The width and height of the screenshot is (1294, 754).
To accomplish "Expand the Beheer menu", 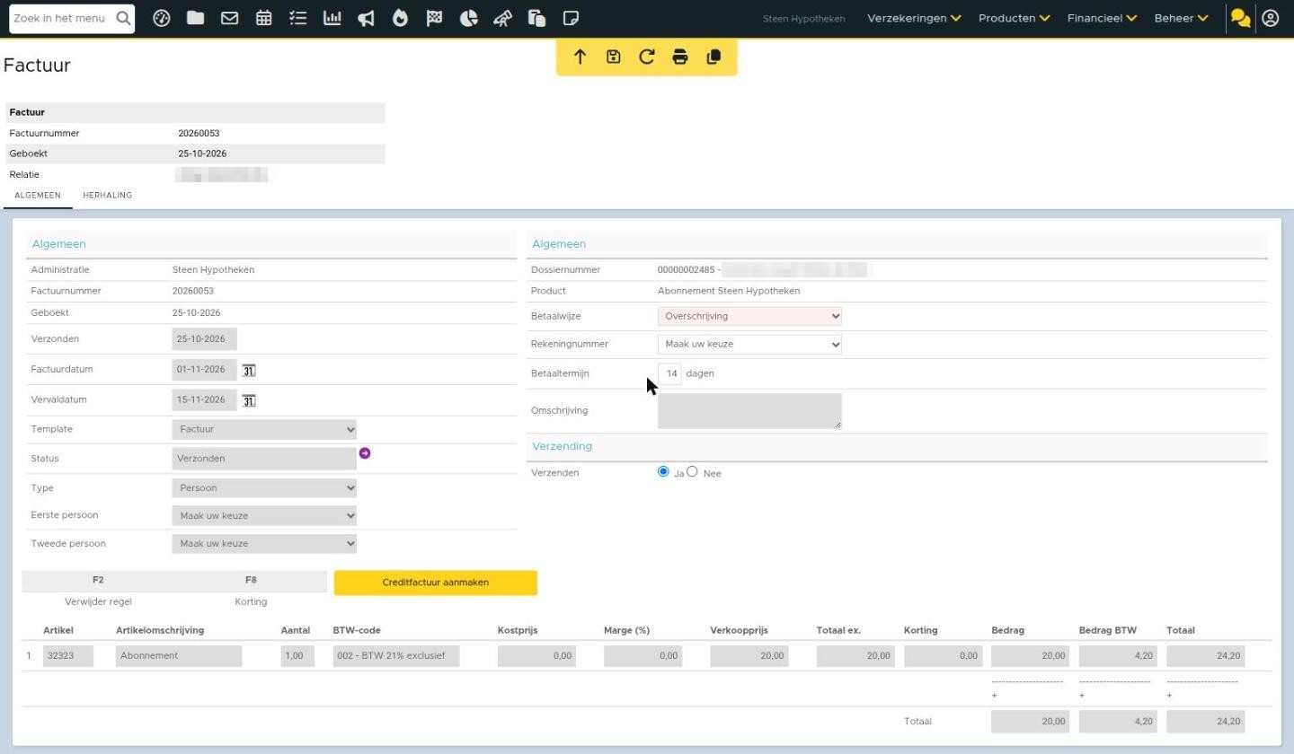I will point(1181,18).
